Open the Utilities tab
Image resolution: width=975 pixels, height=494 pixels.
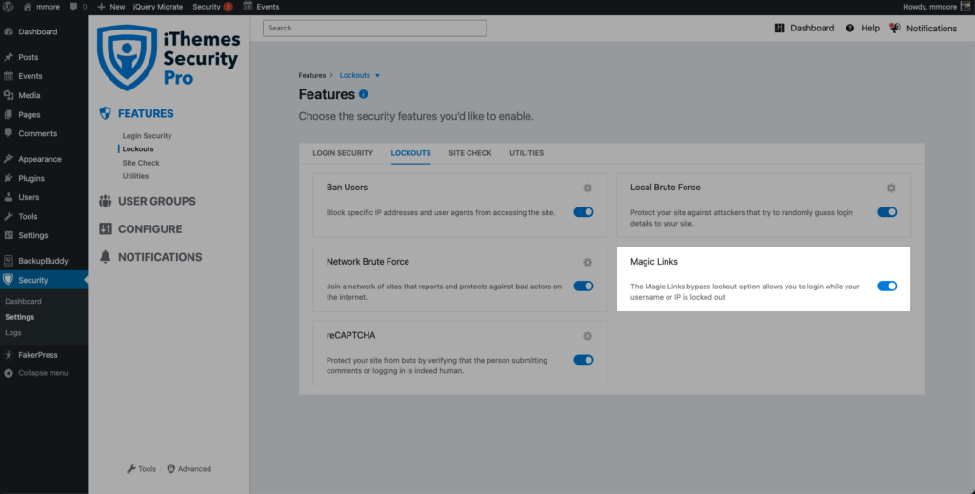527,153
